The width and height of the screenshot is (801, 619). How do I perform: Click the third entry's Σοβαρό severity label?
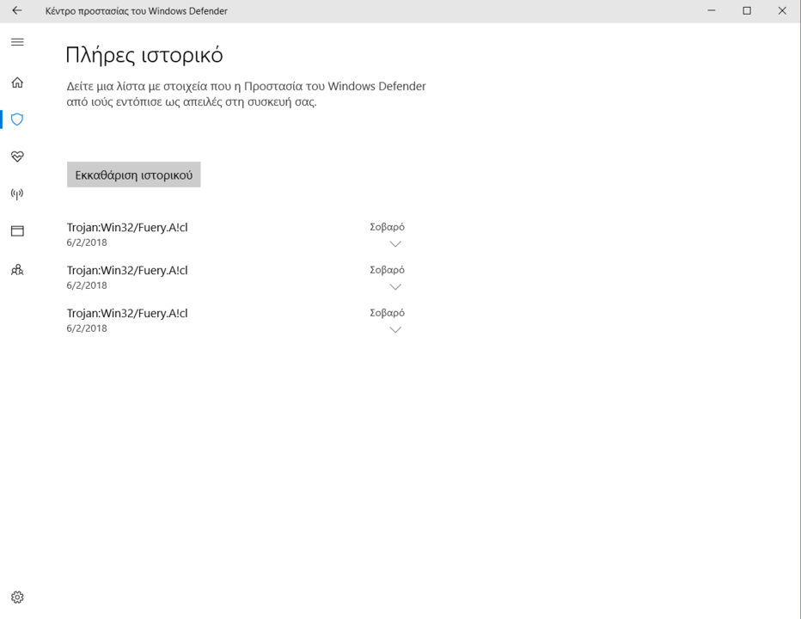[x=388, y=313]
